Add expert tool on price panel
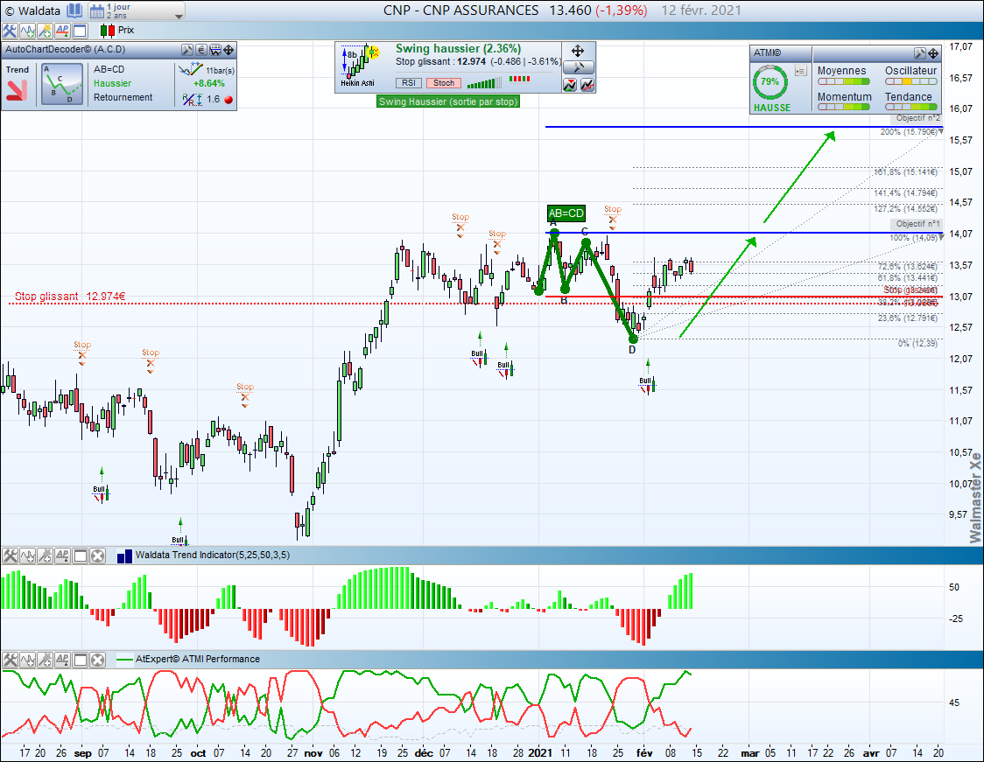The height and width of the screenshot is (762, 984). 45,31
